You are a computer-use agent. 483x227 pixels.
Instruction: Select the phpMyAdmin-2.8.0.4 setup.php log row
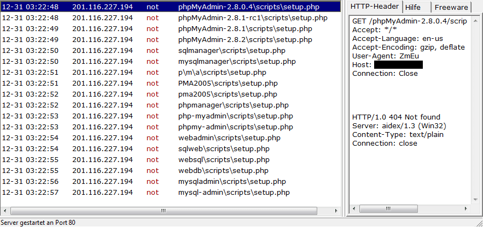(171, 6)
